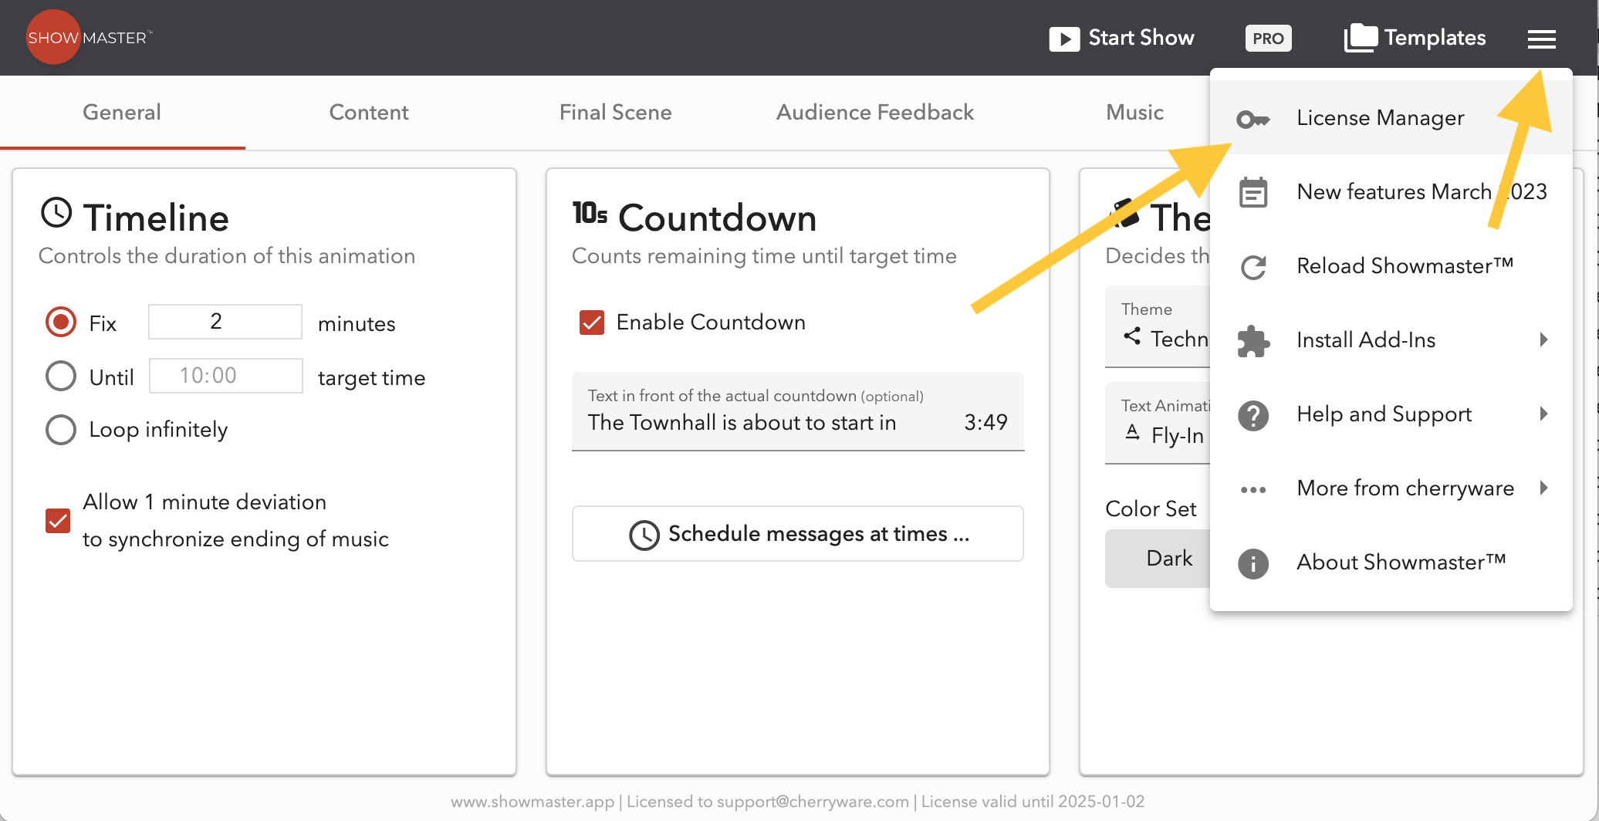Expand More from cherryware submenu arrow
The image size is (1599, 821).
coord(1543,488)
